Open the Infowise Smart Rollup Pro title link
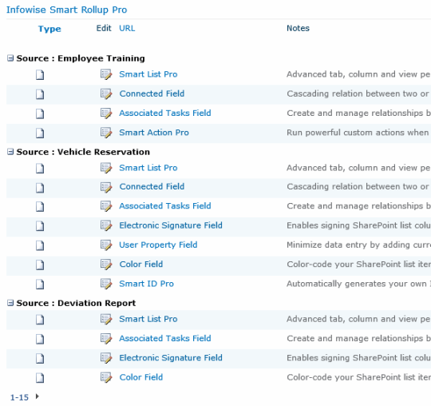The image size is (431, 406). (66, 10)
